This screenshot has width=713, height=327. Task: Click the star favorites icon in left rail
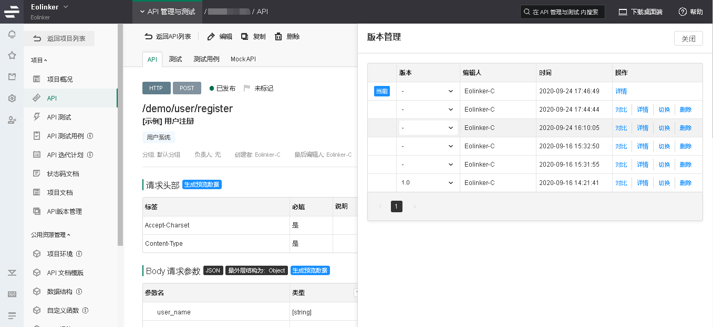(12, 56)
